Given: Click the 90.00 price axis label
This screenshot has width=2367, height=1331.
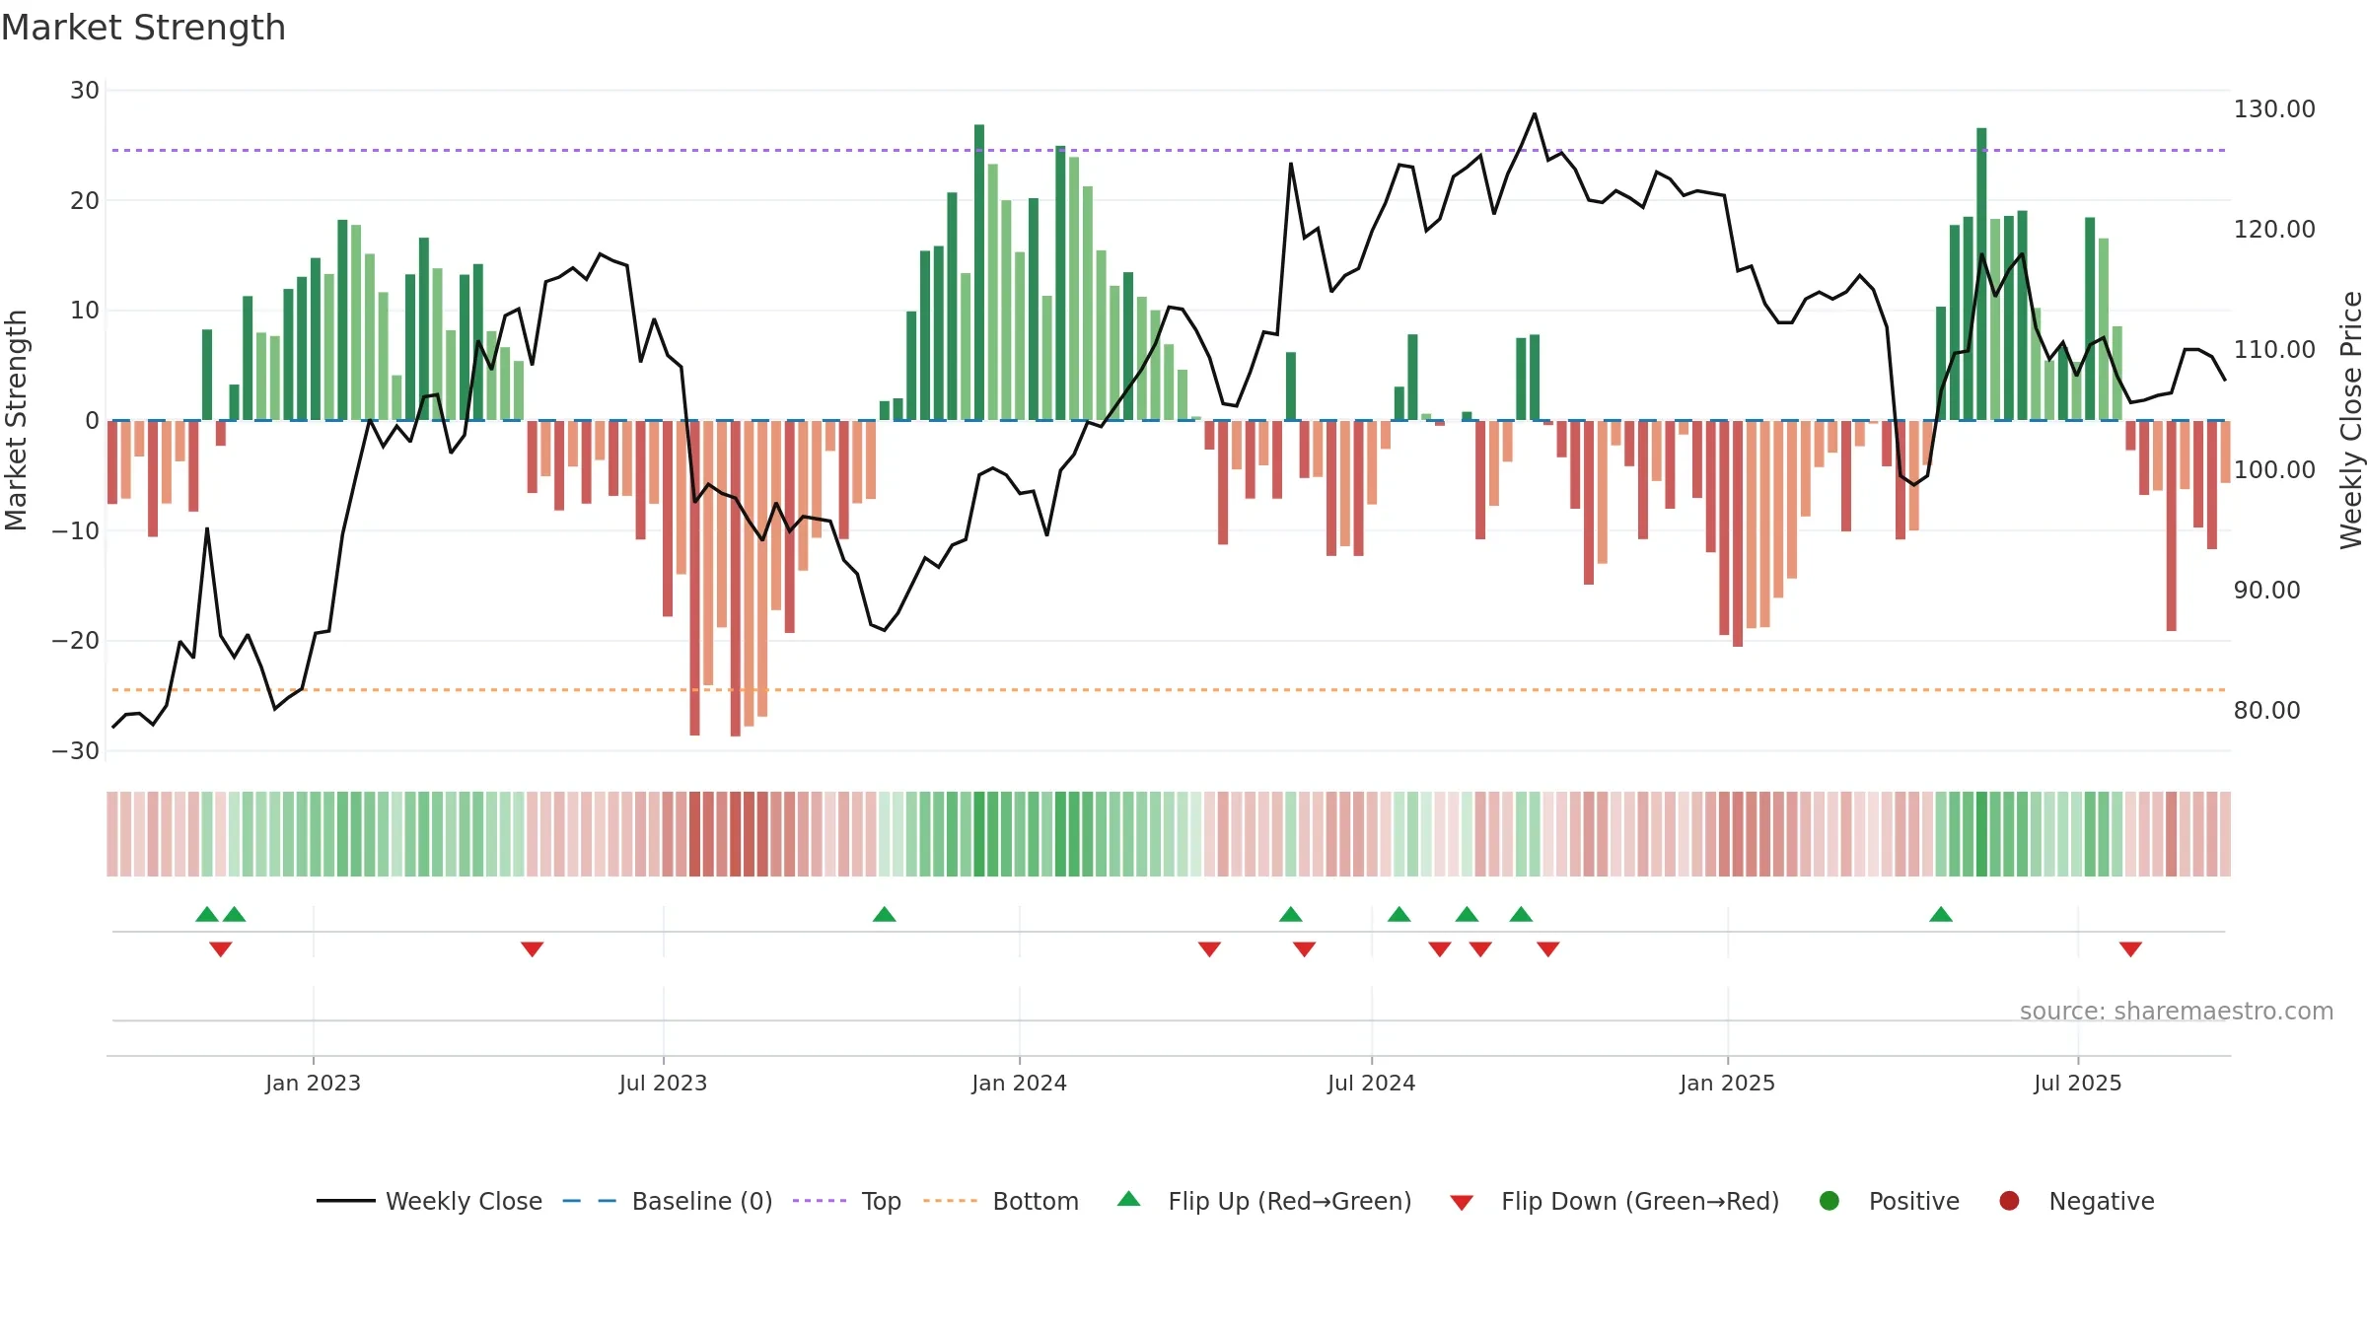Looking at the screenshot, I should [2266, 590].
